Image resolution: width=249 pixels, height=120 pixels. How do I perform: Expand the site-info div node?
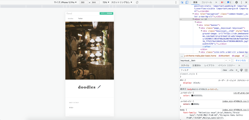point(199,52)
